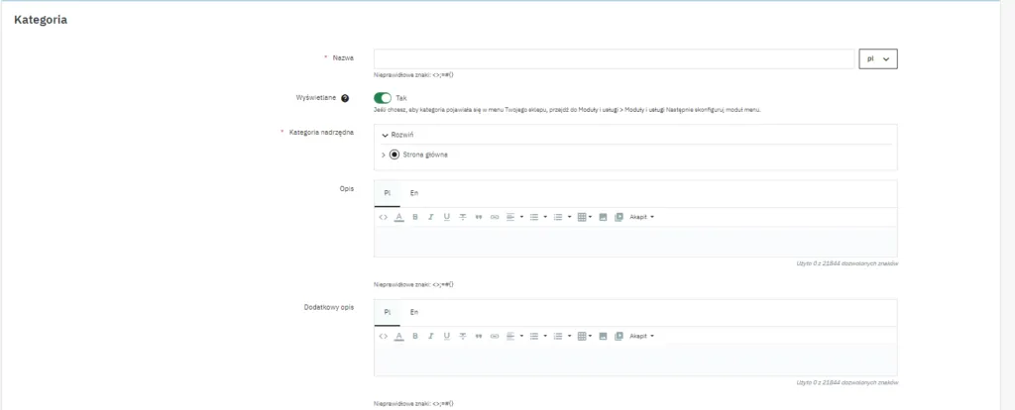Open the Akapit paragraph dropdown in Opis
This screenshot has width=1015, height=410.
coord(641,217)
